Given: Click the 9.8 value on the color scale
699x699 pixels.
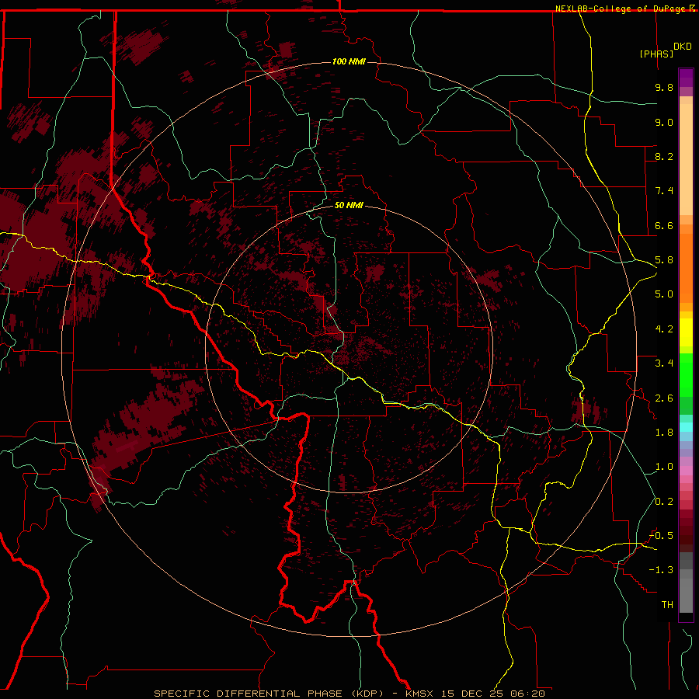Looking at the screenshot, I should tap(664, 87).
